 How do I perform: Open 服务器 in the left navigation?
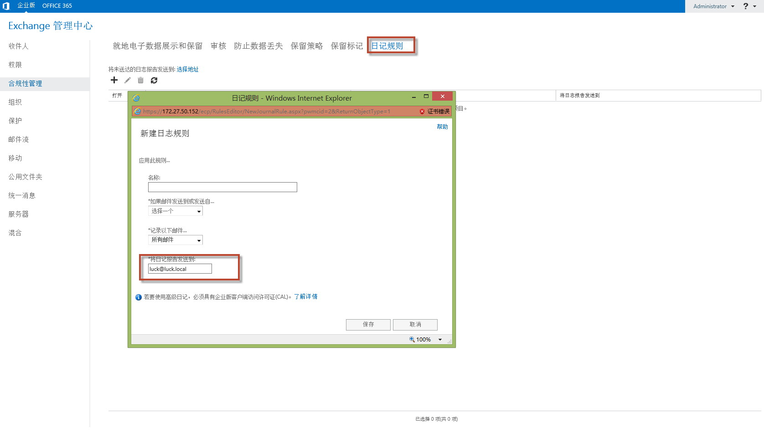tap(18, 214)
